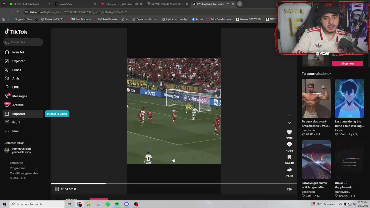Switch to YouTube Arabic video tab
This screenshot has width=370, height=208.
tap(121, 4)
